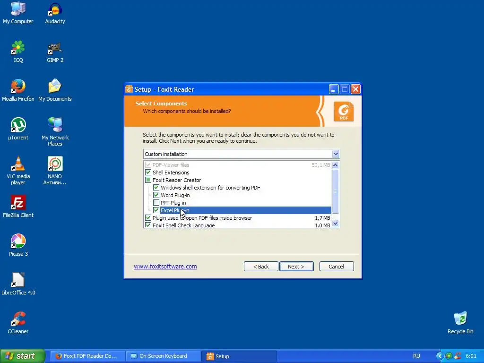Select the Foxit Reader Creator row label
Screen dimensions: 484x363
pos(177,180)
